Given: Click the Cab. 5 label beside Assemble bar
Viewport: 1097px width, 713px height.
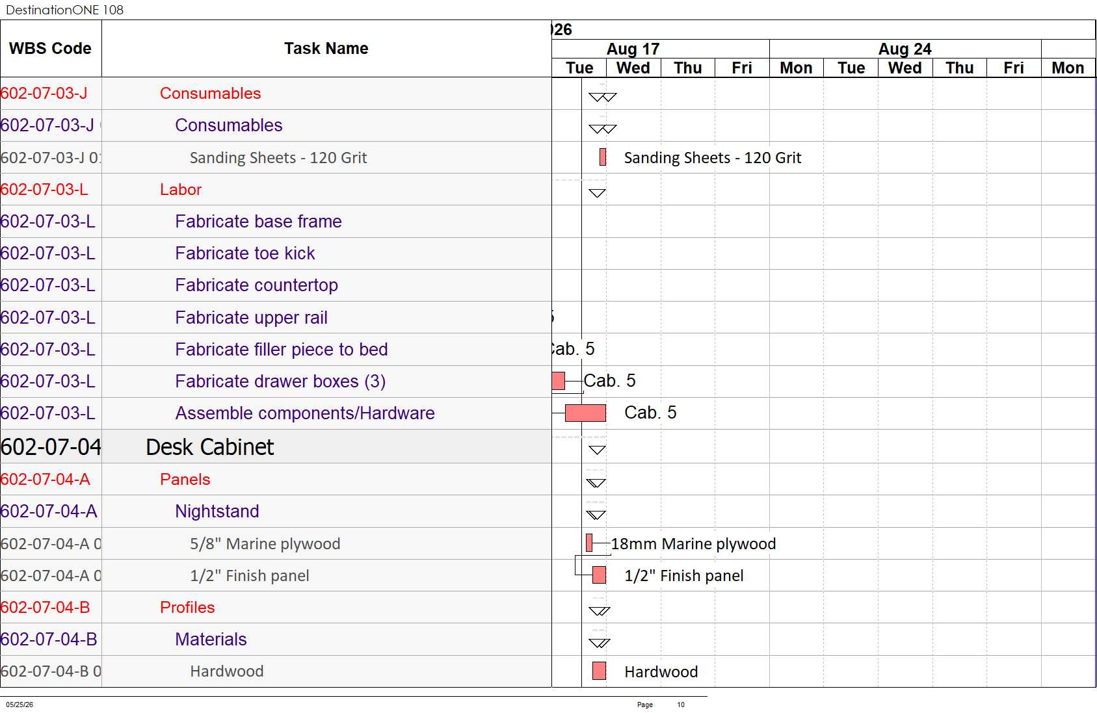Looking at the screenshot, I should click(650, 413).
